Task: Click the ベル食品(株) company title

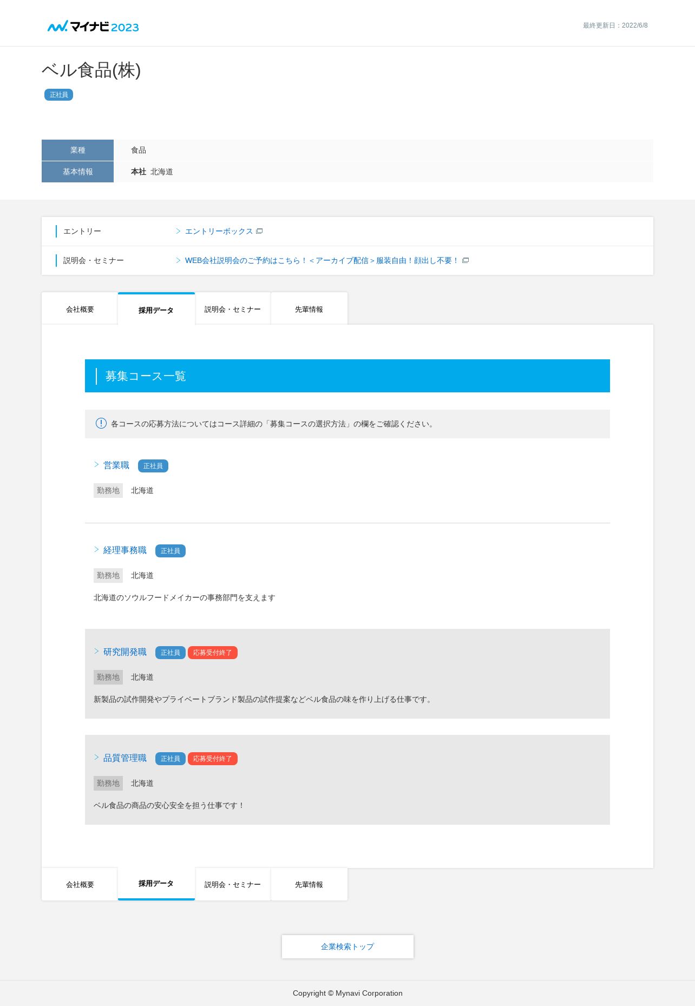Action: point(91,70)
